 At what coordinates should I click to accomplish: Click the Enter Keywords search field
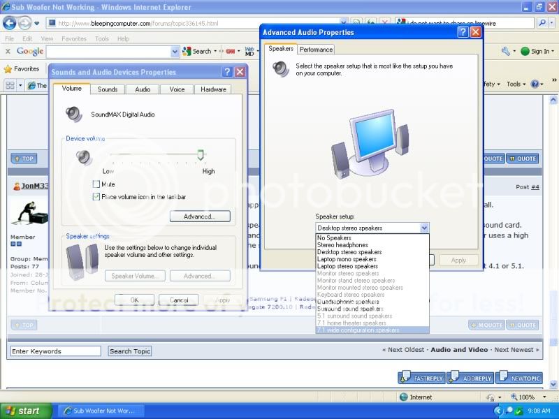(x=56, y=351)
